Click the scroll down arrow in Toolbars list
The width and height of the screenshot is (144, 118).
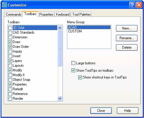(x=60, y=98)
